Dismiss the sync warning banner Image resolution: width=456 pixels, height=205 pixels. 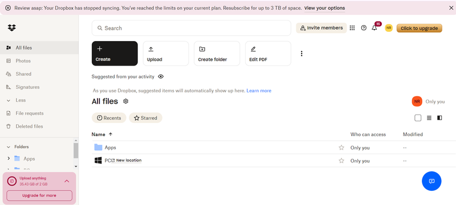tap(451, 8)
